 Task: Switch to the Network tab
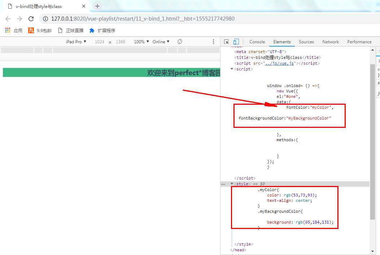click(331, 42)
